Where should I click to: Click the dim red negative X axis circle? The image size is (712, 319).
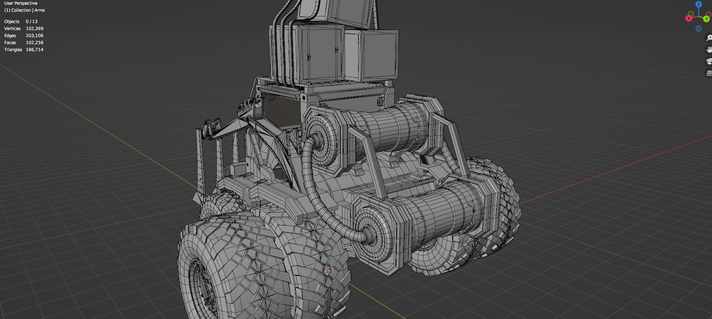click(x=709, y=14)
